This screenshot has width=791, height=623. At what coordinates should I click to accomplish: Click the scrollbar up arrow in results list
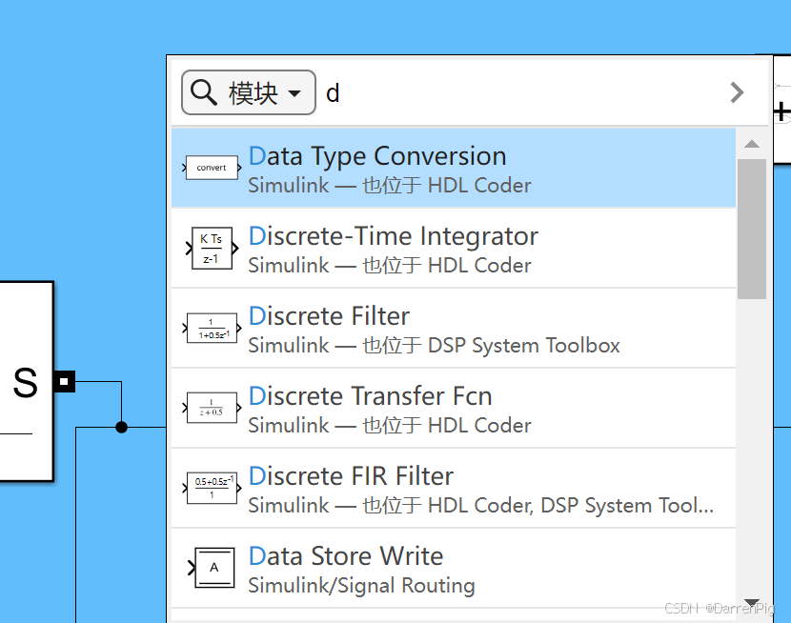tap(752, 144)
